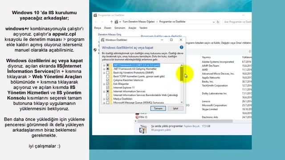Click the help question-mark icon in Windows Özellikleri
Screen dimensions: 285x160
coord(181,48)
